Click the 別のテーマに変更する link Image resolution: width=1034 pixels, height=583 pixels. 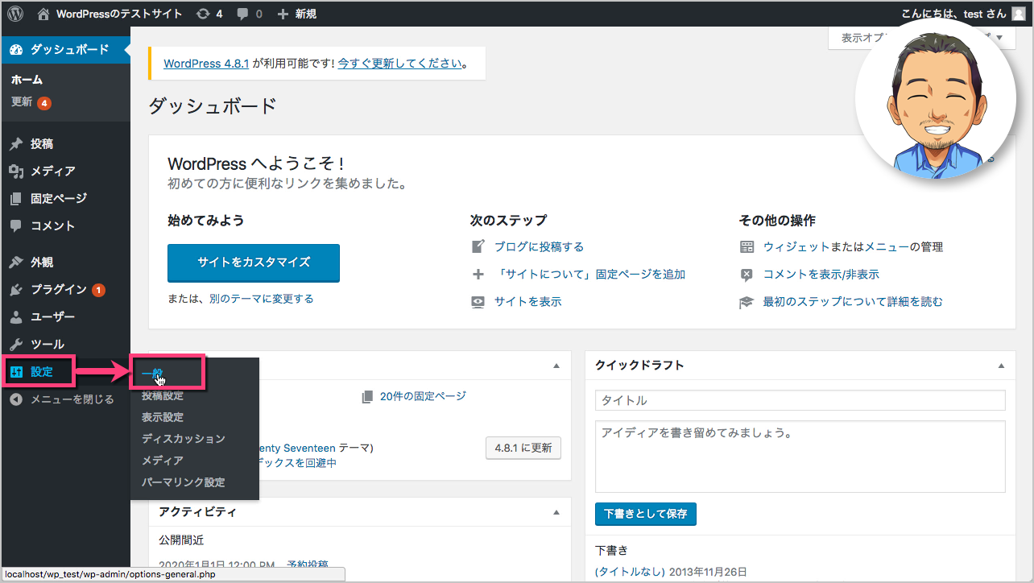[261, 299]
